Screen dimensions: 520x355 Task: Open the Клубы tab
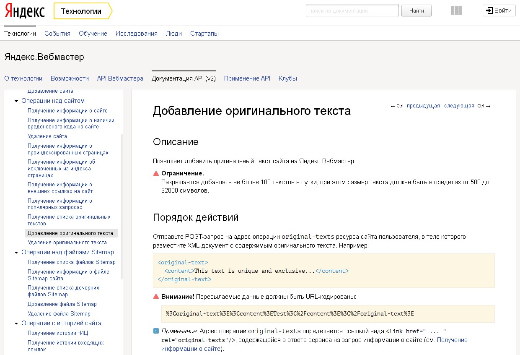click(287, 78)
